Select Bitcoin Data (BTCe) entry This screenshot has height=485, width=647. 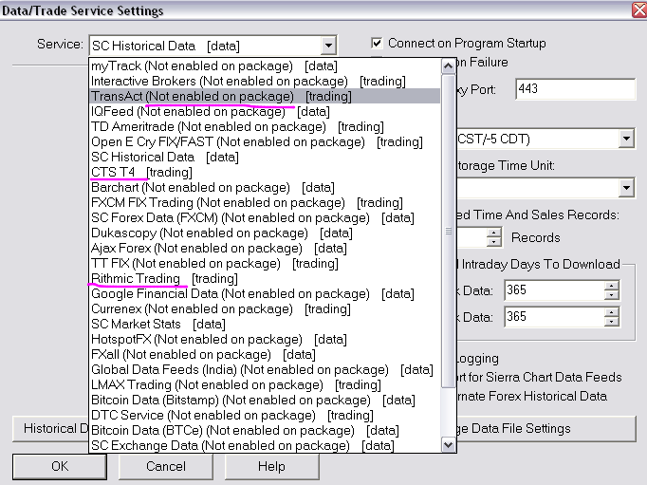click(x=265, y=431)
